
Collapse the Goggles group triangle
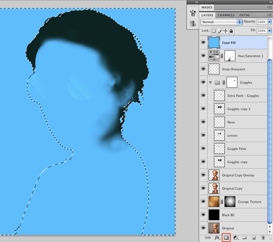[x=211, y=82]
